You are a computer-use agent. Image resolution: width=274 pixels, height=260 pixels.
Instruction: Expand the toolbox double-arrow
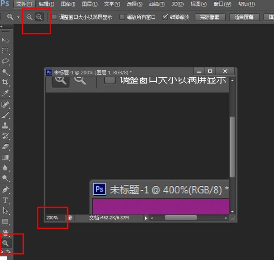pos(1,26)
